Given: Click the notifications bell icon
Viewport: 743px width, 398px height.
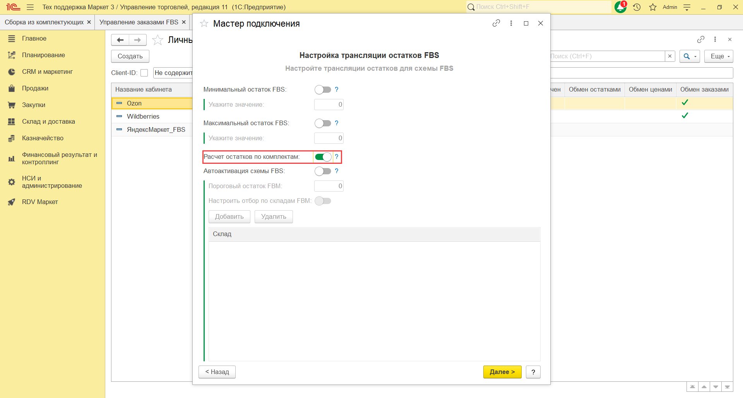Looking at the screenshot, I should tap(620, 7).
